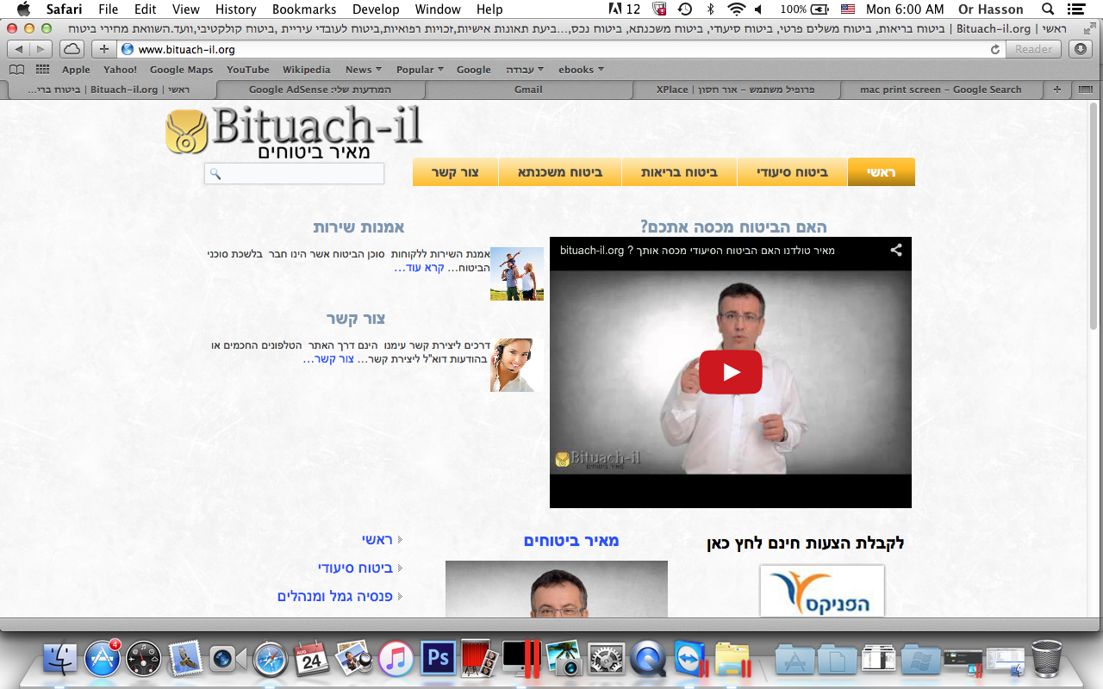Click the ראשי site navigation tab

pos(882,172)
